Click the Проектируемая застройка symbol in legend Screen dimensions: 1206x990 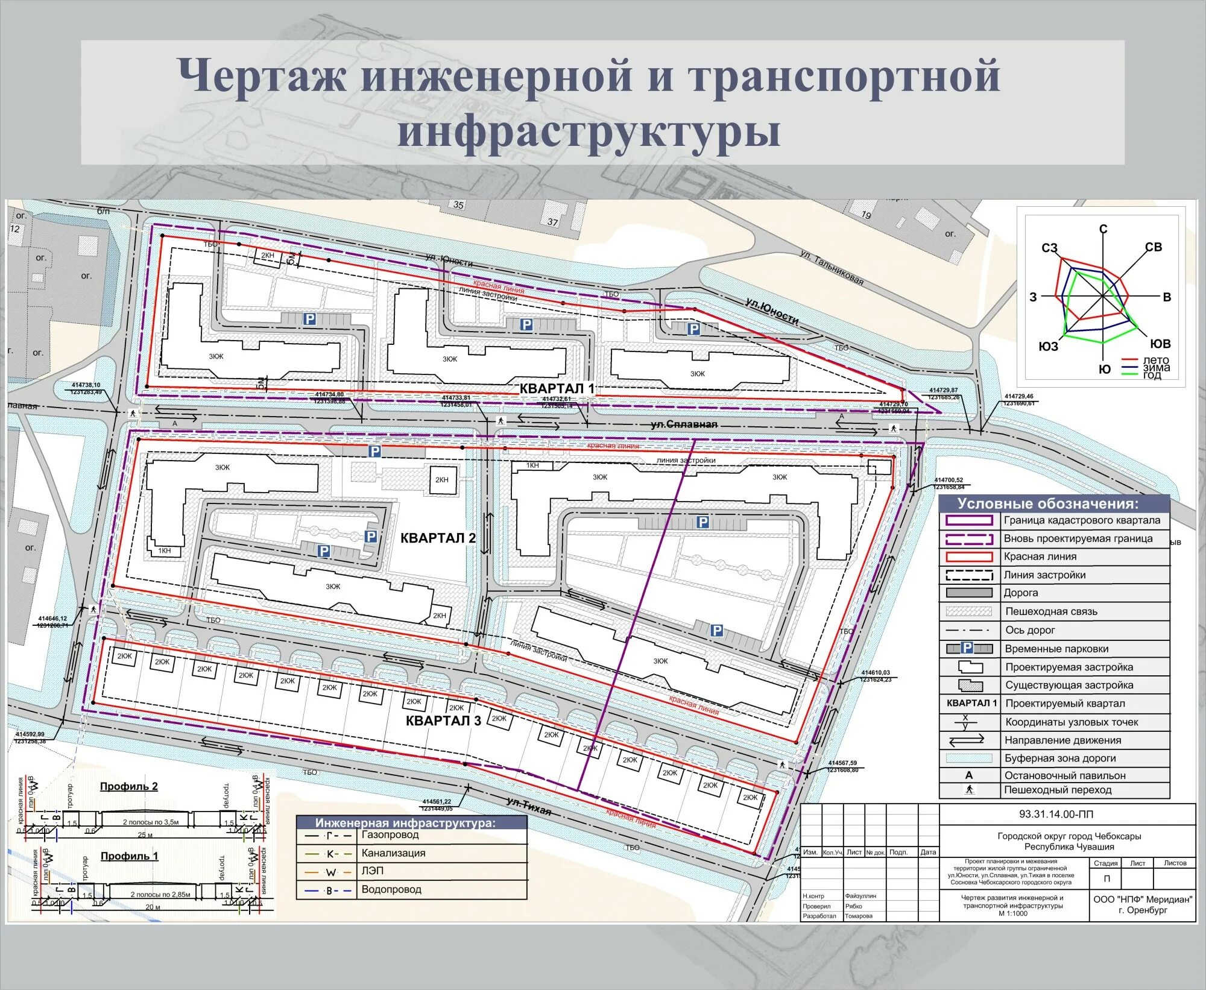coord(970,667)
